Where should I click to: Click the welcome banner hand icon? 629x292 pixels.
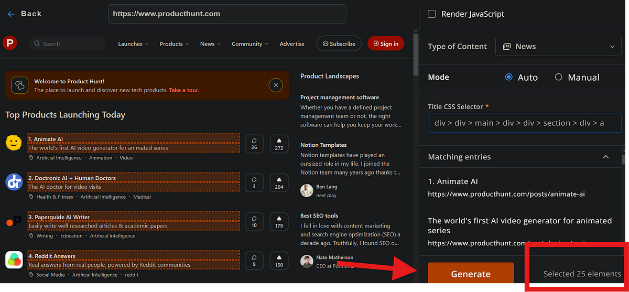[x=20, y=85]
